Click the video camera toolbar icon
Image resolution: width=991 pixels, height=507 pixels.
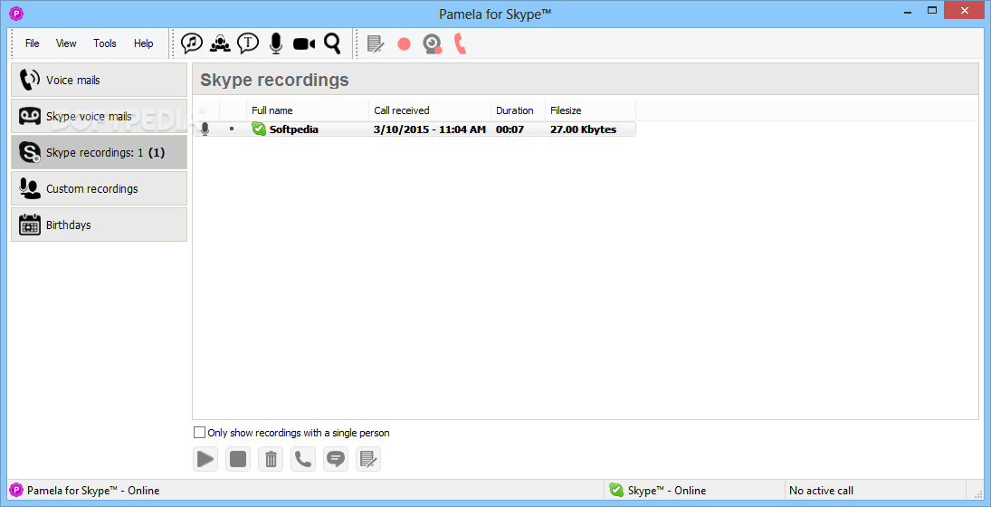coord(304,43)
